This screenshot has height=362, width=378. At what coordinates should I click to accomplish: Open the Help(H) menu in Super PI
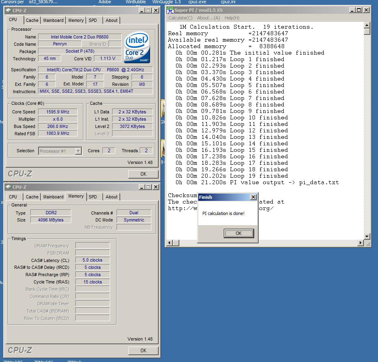tap(232, 18)
